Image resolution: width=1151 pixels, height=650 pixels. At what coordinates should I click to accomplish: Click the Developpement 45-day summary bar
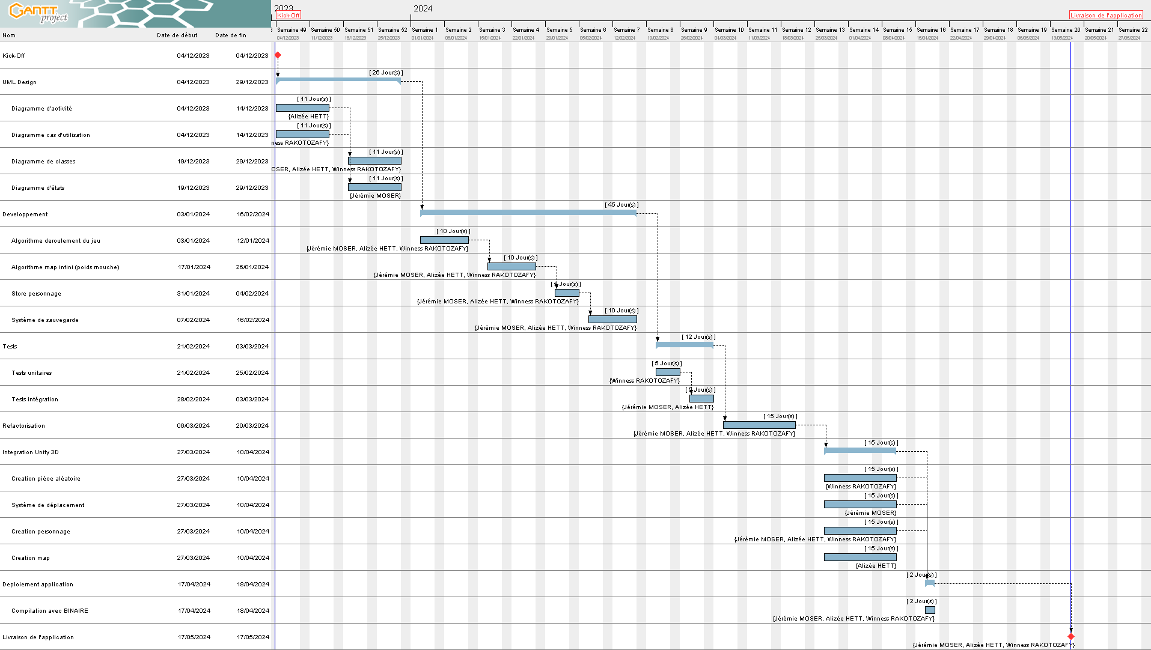(x=528, y=212)
